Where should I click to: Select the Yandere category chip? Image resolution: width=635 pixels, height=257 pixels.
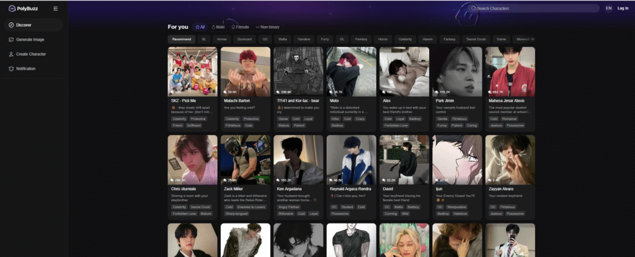304,39
